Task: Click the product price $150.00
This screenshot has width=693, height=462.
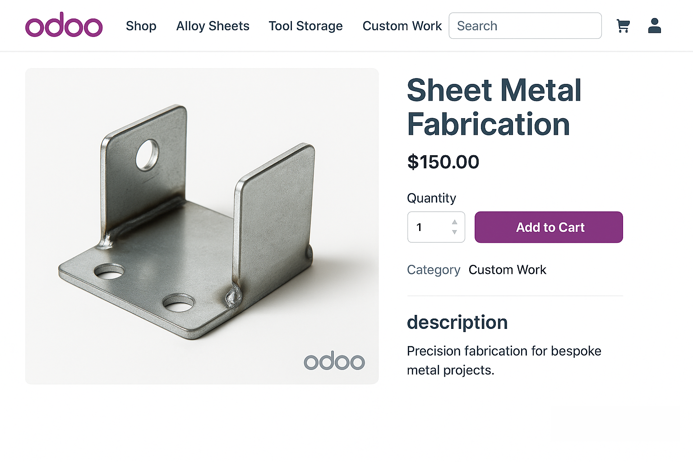Action: coord(443,162)
